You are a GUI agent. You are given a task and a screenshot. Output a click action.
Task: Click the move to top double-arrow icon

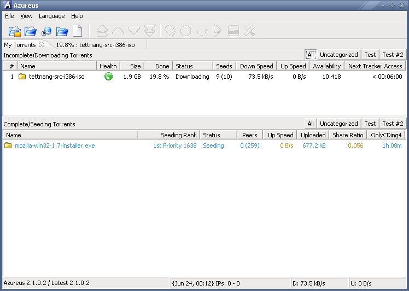102,31
